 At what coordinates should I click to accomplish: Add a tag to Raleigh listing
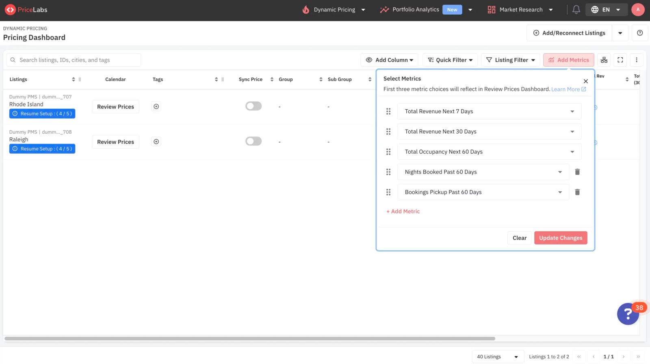tap(156, 141)
